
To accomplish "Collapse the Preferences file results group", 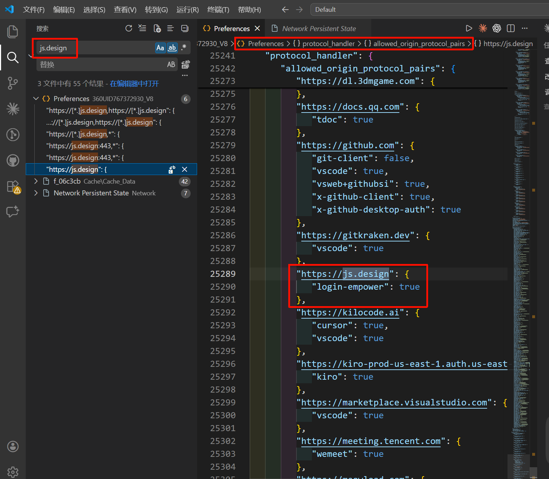I will tap(36, 99).
